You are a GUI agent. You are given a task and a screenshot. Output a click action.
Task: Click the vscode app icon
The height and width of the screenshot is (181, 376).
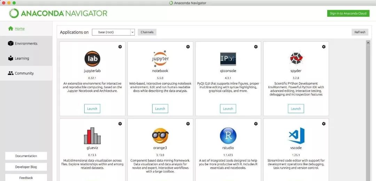pos(296,136)
